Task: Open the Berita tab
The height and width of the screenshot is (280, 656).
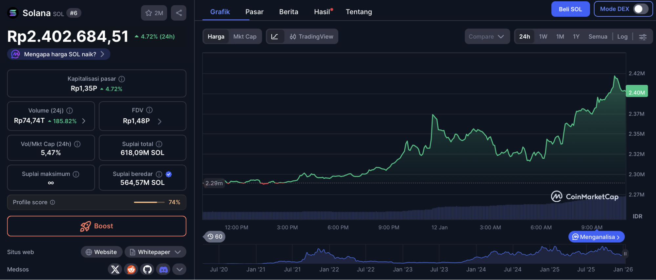Action: 288,12
